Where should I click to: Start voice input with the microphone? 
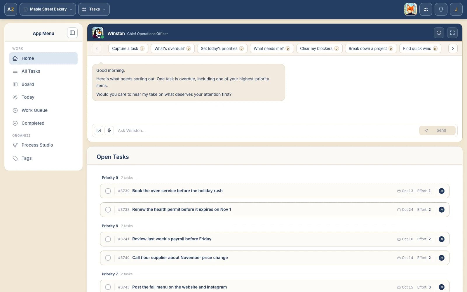[x=109, y=131]
